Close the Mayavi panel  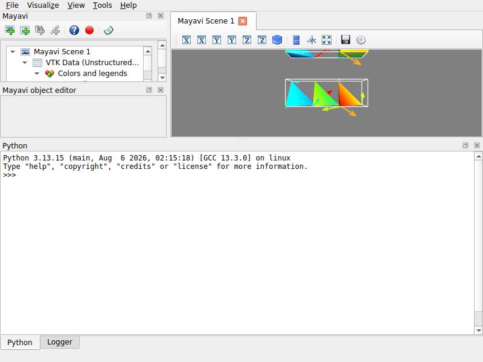tap(161, 16)
